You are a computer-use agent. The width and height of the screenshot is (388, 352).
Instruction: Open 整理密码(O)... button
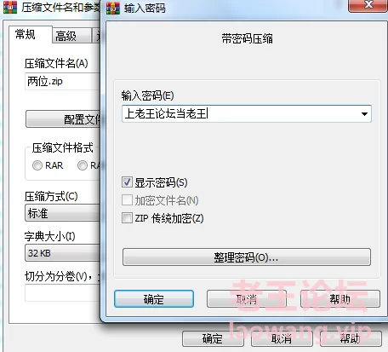pos(247,257)
